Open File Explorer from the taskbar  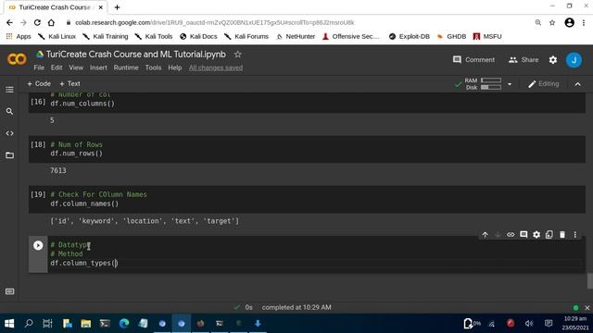tap(86, 324)
